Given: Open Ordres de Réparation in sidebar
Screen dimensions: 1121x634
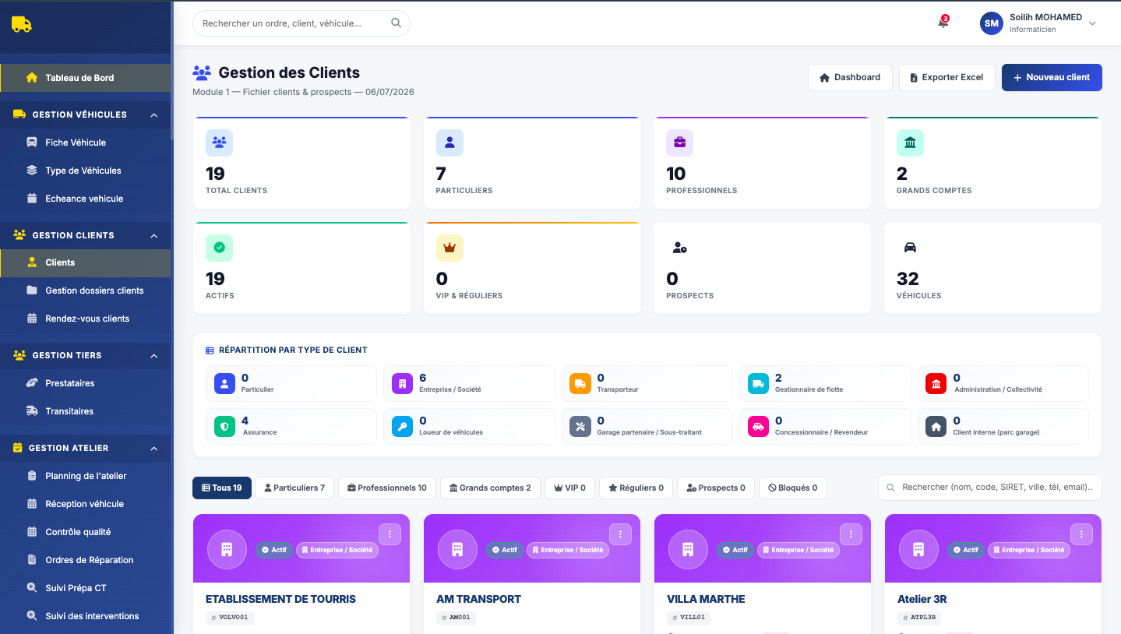Looking at the screenshot, I should coord(86,560).
